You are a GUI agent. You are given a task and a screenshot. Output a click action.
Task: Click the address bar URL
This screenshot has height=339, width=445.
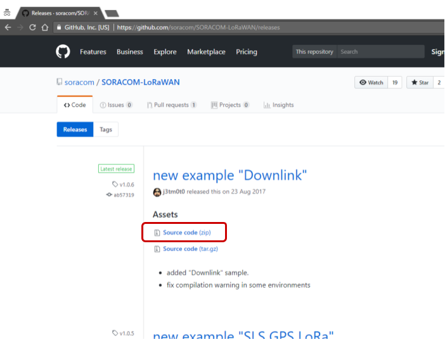198,27
